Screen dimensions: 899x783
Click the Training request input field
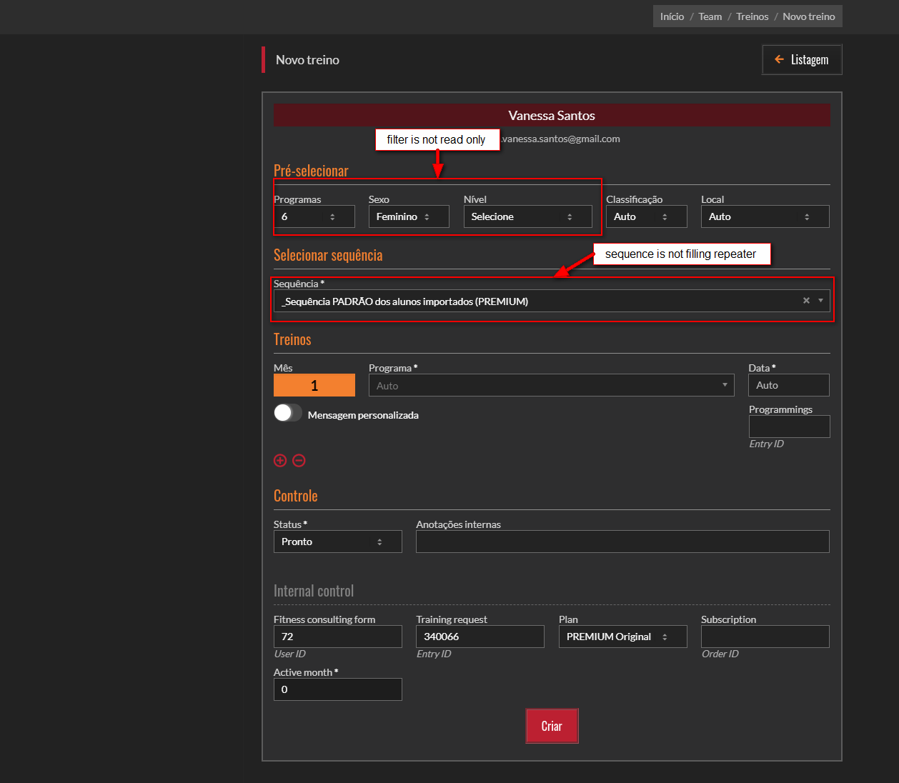tap(480, 637)
